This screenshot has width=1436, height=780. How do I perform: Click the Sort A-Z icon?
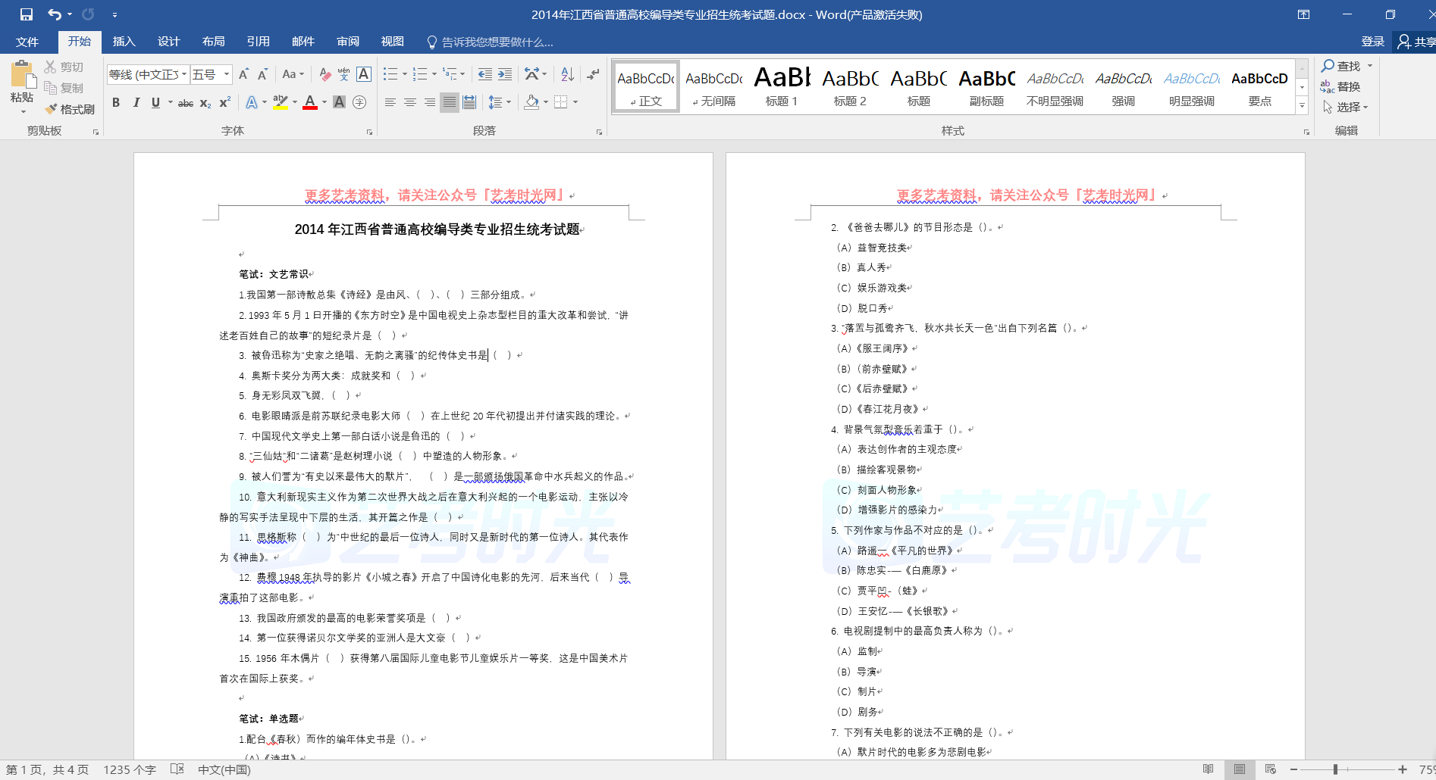tap(567, 74)
